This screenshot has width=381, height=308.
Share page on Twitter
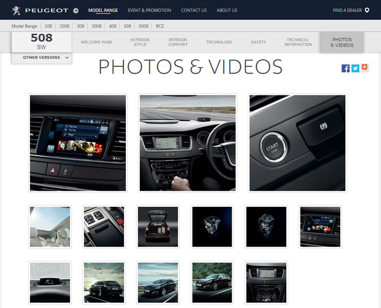355,68
